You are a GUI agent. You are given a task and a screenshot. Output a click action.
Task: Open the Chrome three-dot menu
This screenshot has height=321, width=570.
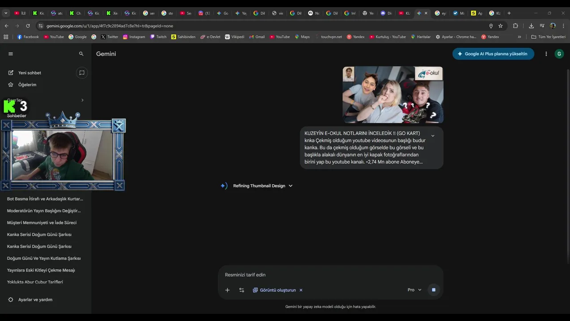pyautogui.click(x=563, y=26)
